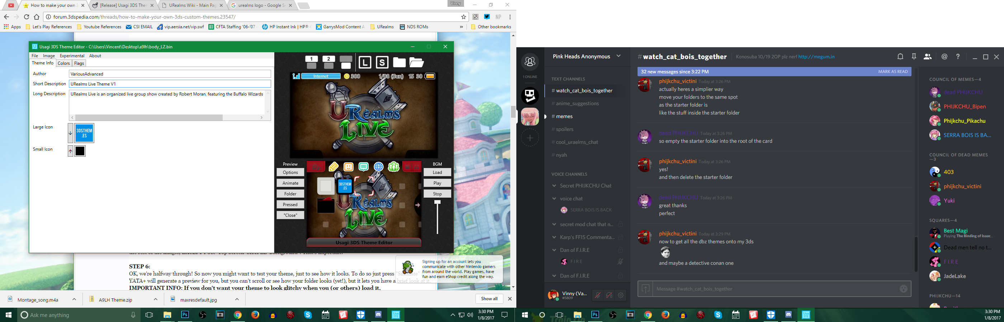Click the layout icon labeled 2 in Usagi

[328, 62]
